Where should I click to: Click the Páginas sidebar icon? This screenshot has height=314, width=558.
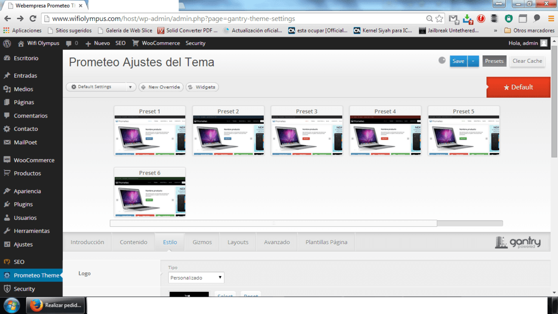(7, 102)
